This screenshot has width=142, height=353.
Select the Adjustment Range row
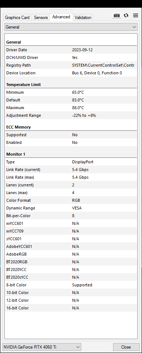[x=71, y=115]
